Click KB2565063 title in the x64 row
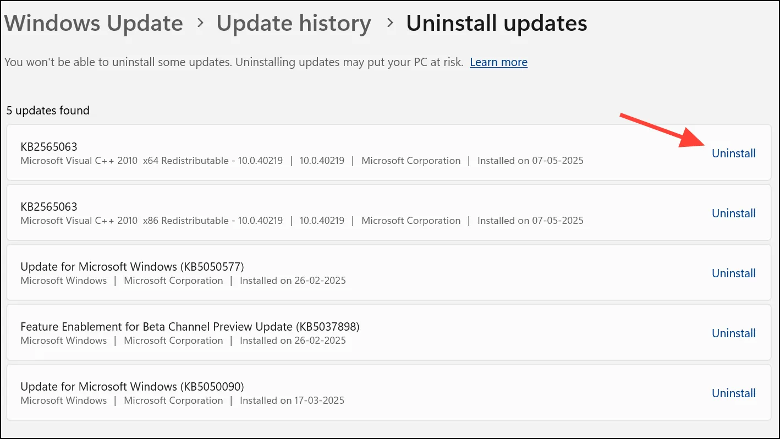780x439 pixels. 49,147
